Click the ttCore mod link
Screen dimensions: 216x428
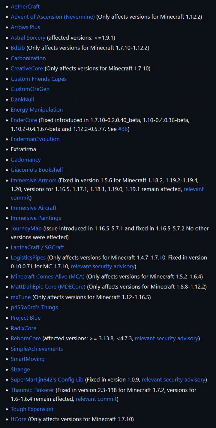(19, 419)
